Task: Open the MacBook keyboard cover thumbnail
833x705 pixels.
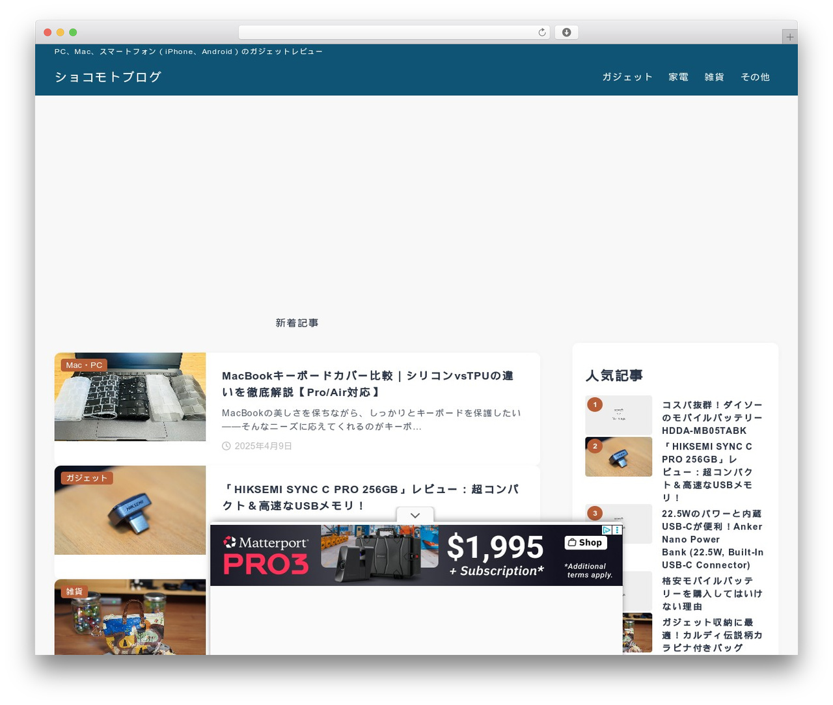Action: [130, 397]
